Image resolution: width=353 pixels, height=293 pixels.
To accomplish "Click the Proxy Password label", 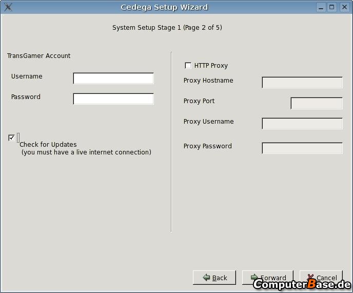I will [208, 146].
